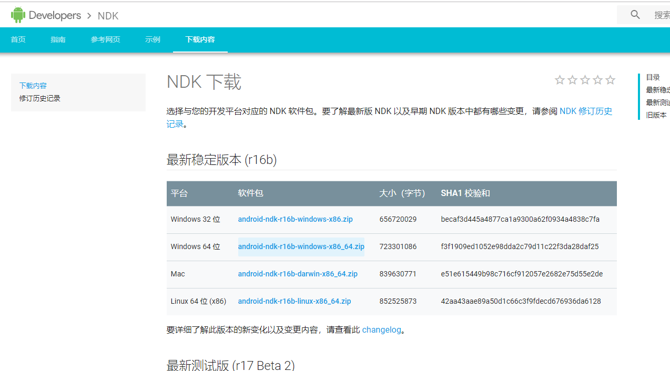The width and height of the screenshot is (670, 371).
Task: Award five stars with the last star icon
Action: 610,80
